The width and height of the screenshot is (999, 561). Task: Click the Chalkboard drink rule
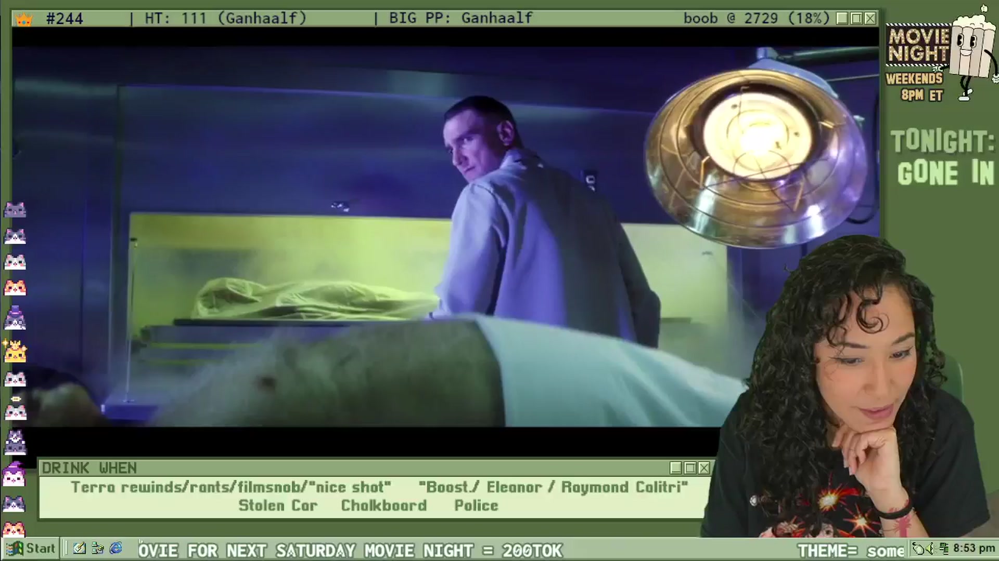(384, 505)
